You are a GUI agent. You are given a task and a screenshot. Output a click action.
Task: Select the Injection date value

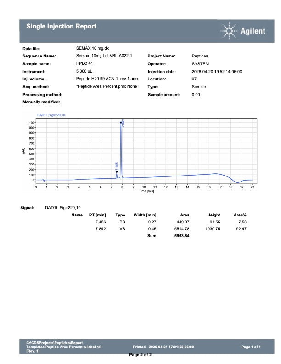coord(217,72)
